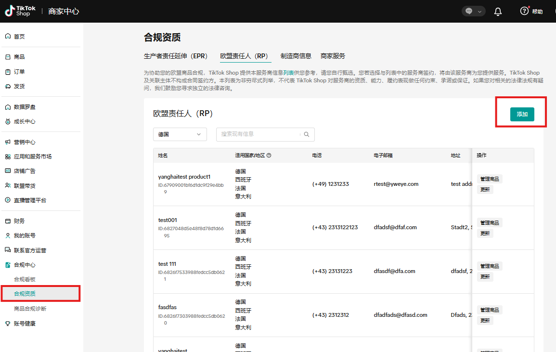Open the 商家服务 tab
The height and width of the screenshot is (352, 556).
[333, 56]
